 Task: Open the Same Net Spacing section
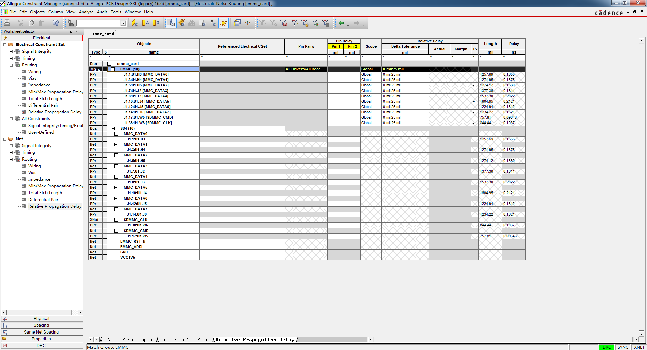point(41,332)
